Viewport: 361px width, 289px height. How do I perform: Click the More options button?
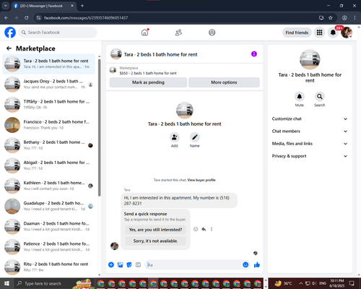(224, 82)
